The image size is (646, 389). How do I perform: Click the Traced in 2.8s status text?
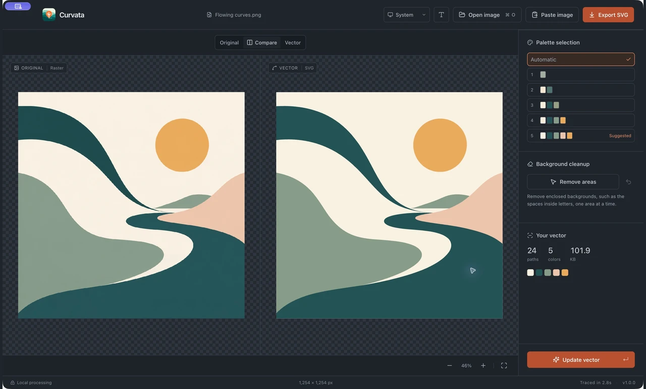(596, 382)
